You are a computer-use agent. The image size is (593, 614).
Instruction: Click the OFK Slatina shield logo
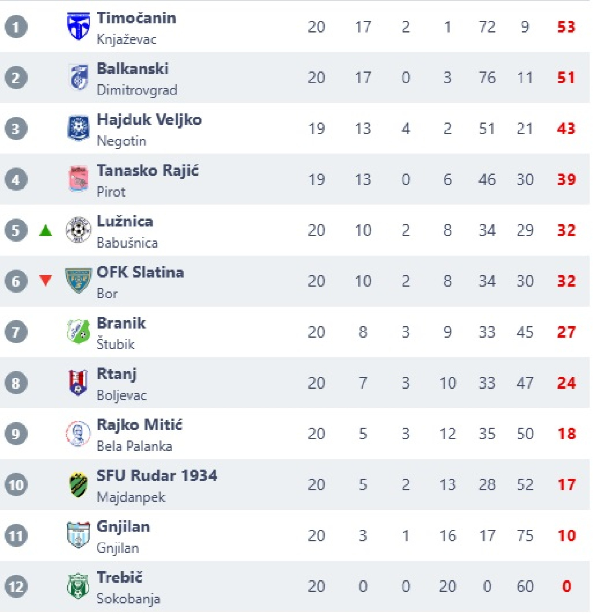point(78,281)
